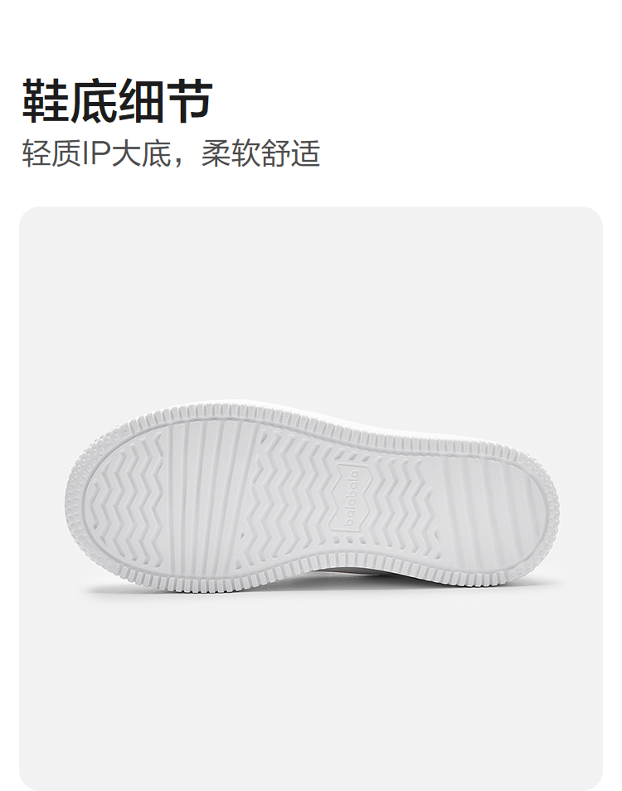Image resolution: width=622 pixels, height=791 pixels.
Task: Click the 鞋底细节 heading
Action: tap(117, 100)
